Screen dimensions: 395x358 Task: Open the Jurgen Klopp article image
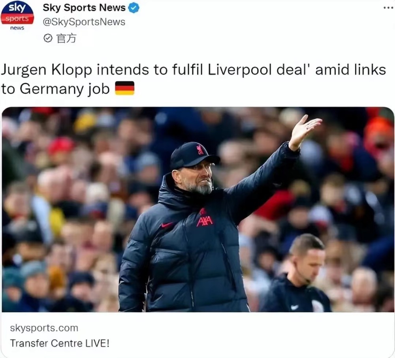[198, 210]
